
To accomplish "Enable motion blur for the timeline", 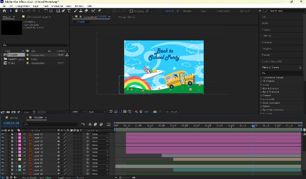I will pos(101,125).
